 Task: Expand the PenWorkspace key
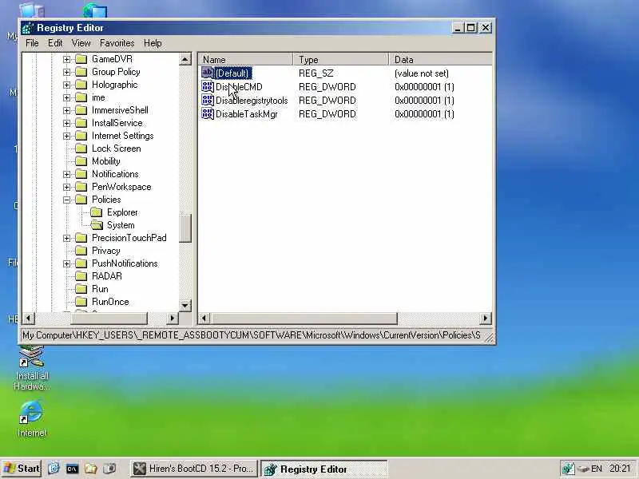click(x=66, y=187)
